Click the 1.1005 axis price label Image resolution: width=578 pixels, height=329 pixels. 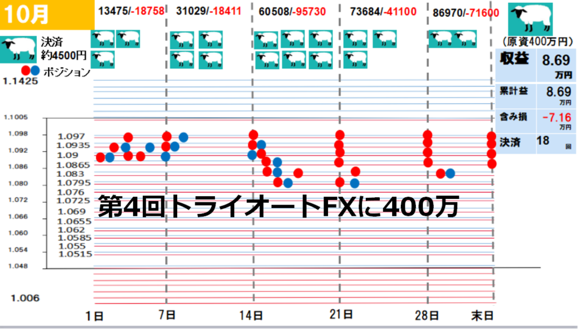[15, 117]
